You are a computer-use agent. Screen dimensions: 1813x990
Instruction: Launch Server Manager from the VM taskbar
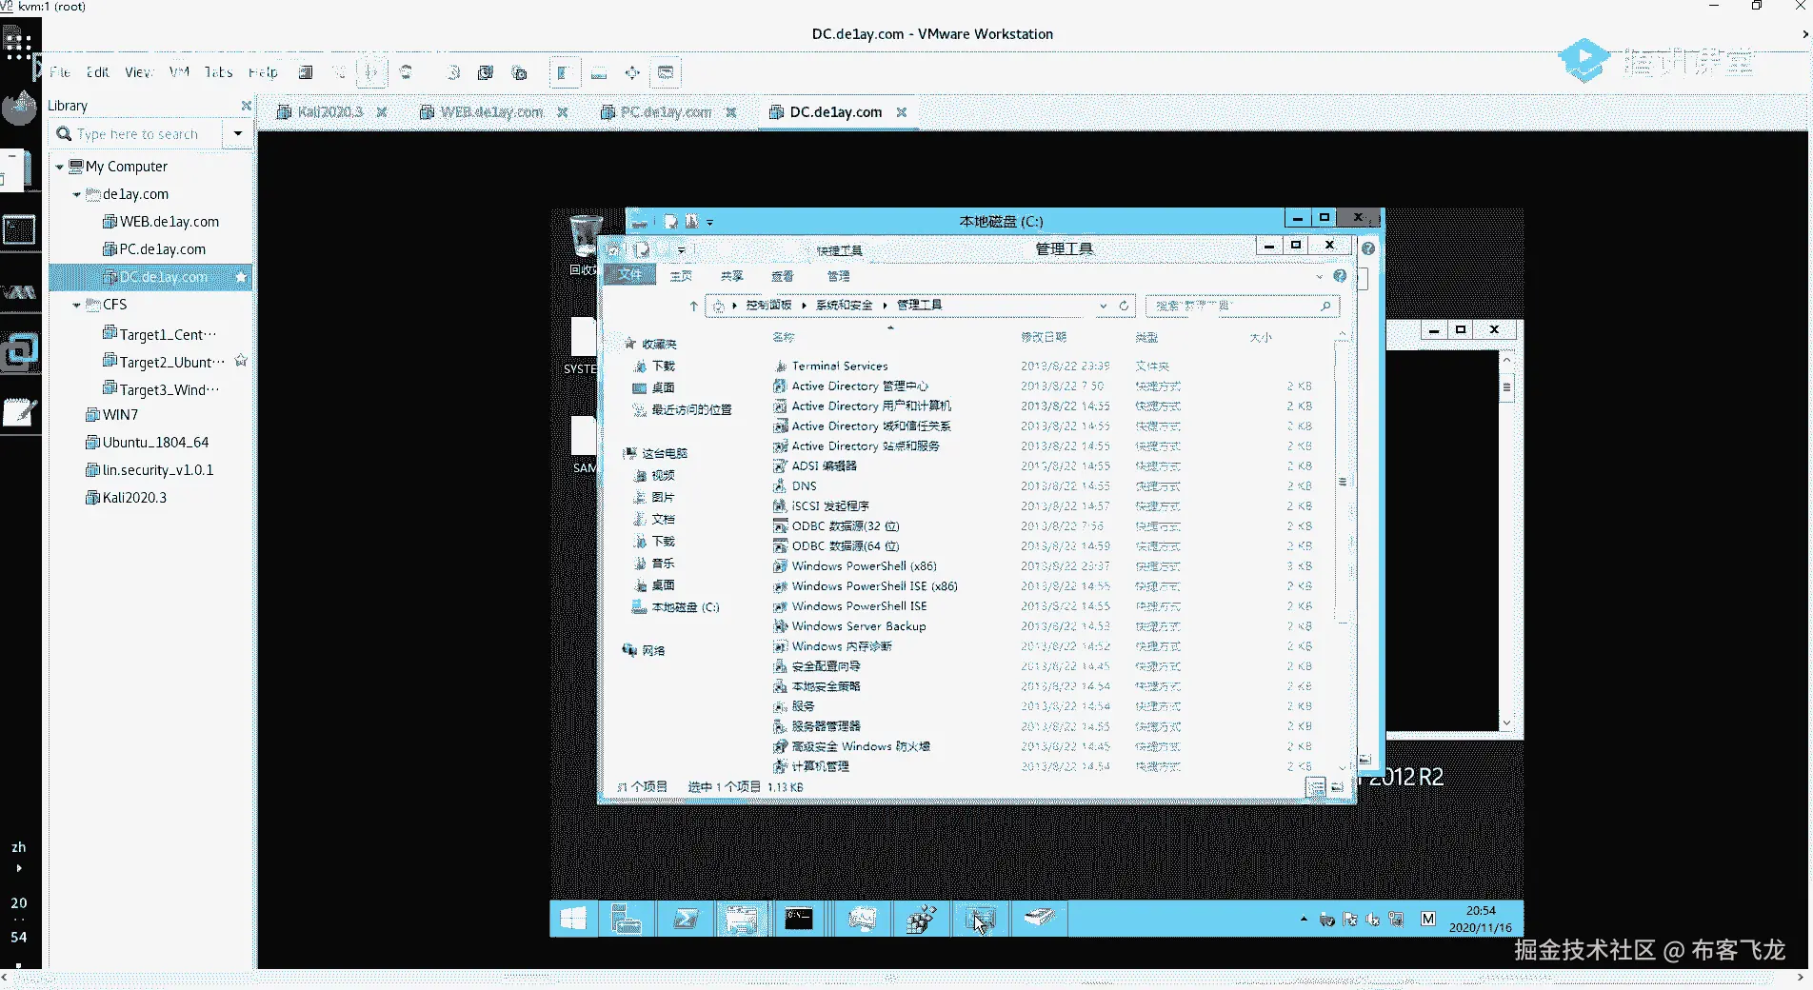626,919
